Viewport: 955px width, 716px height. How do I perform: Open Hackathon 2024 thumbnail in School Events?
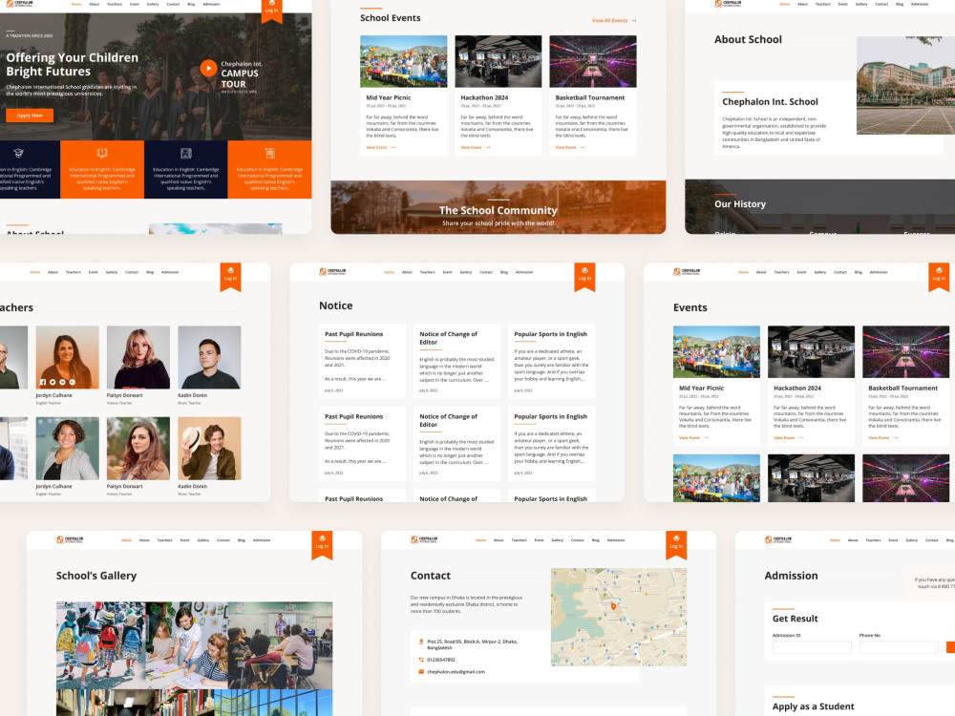(x=499, y=61)
